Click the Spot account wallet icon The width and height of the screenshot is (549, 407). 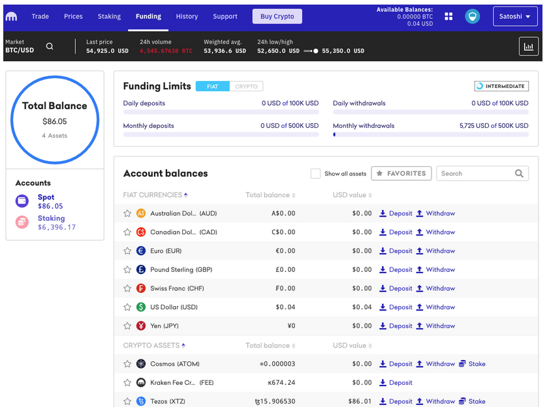tap(22, 201)
